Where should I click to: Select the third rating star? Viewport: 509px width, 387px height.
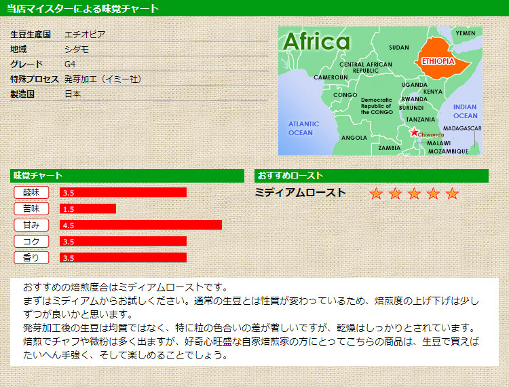[415, 194]
